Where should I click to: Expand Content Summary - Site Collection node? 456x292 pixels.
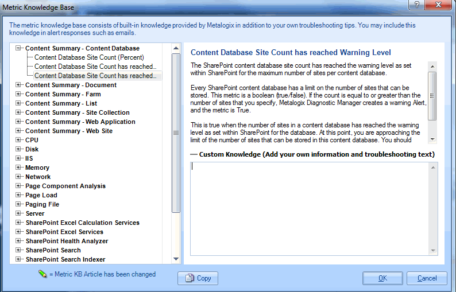coord(18,112)
